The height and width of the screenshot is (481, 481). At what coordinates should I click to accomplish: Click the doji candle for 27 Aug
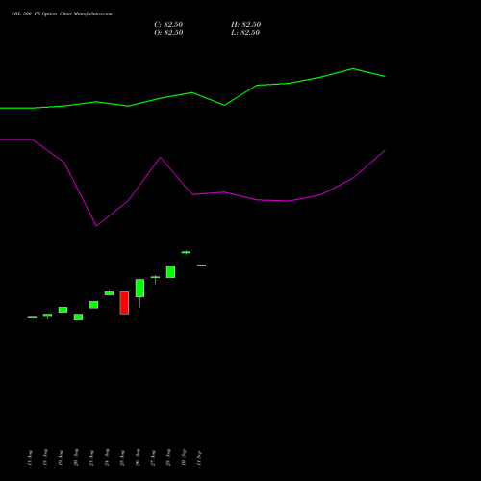[x=155, y=278]
